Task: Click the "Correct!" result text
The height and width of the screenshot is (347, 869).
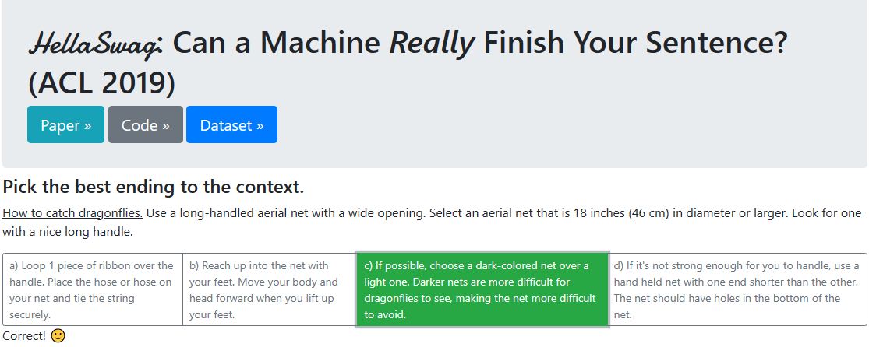Action: [x=24, y=336]
